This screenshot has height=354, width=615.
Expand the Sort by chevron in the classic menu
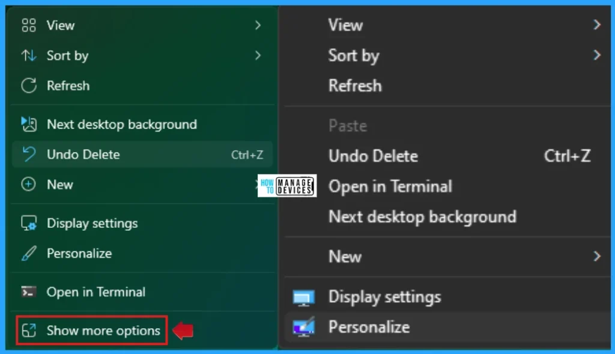point(596,55)
